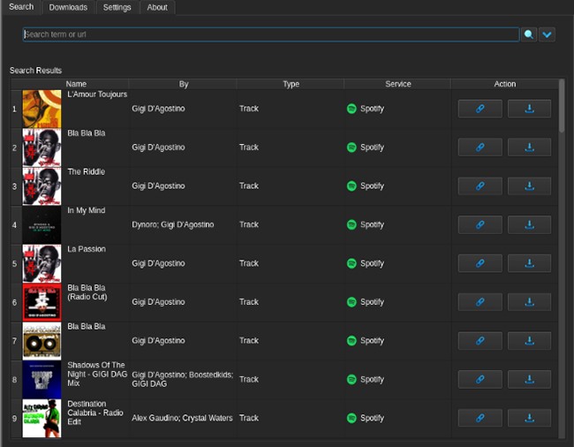Screen dimensions: 574x447
Task: Click 'In My Mind' track name
Action: pos(86,210)
